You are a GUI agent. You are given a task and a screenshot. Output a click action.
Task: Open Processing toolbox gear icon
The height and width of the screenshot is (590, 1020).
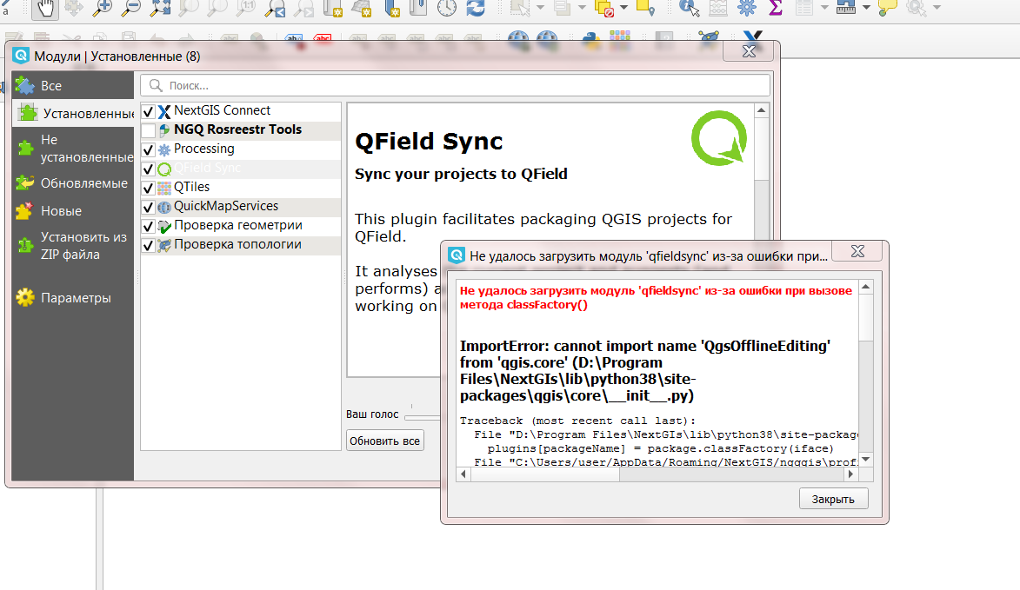click(747, 9)
